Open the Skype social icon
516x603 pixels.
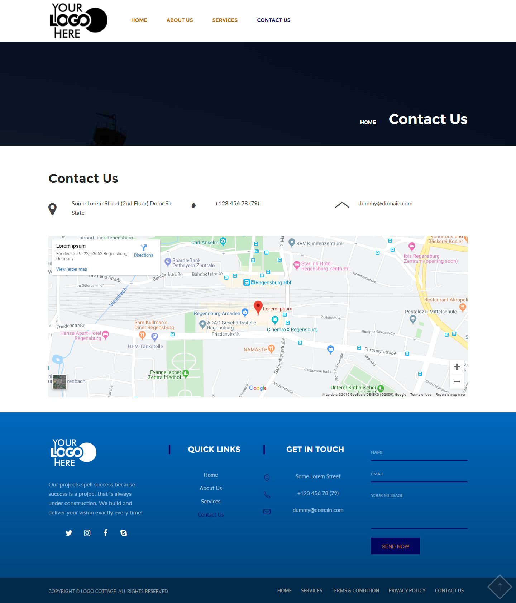click(x=124, y=533)
